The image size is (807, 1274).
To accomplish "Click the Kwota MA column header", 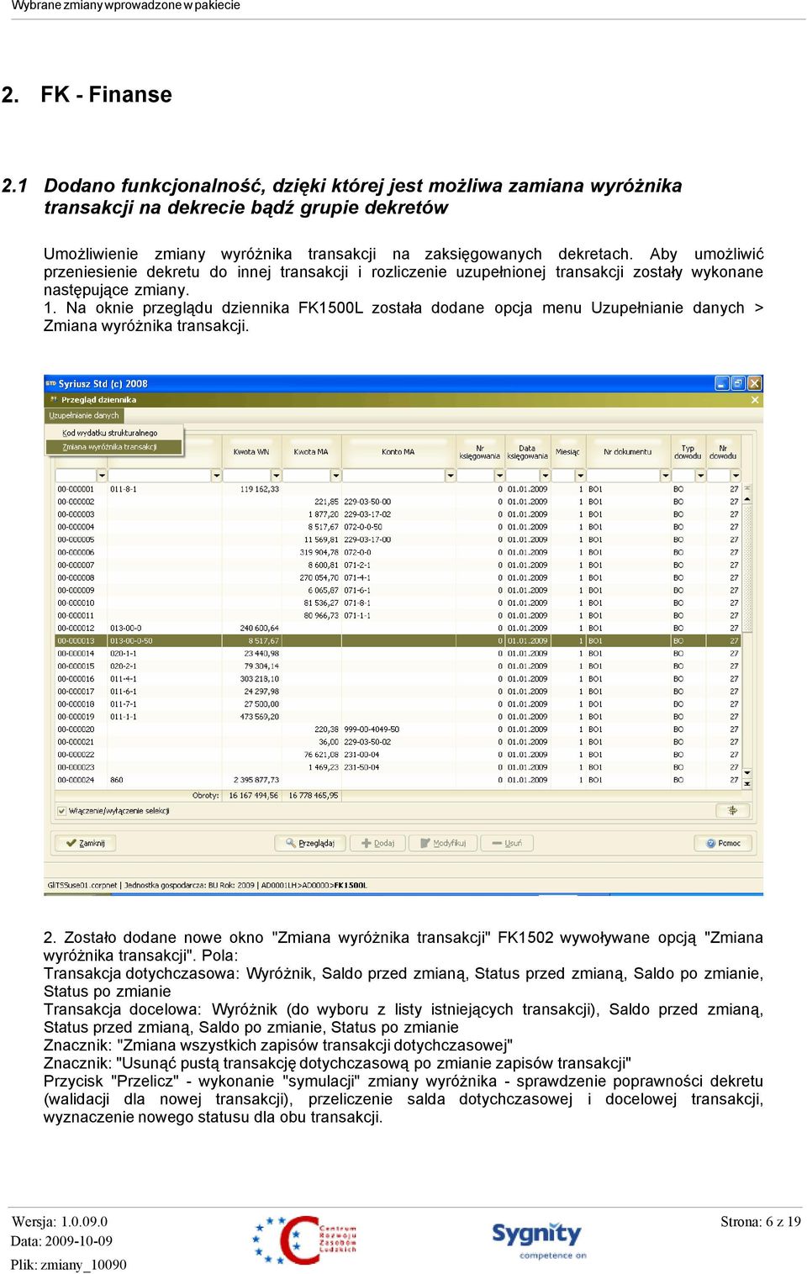I will click(311, 452).
